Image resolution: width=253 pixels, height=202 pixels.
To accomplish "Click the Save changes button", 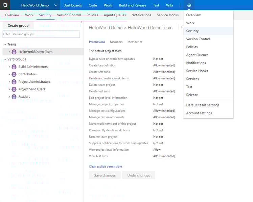I will [105, 175].
